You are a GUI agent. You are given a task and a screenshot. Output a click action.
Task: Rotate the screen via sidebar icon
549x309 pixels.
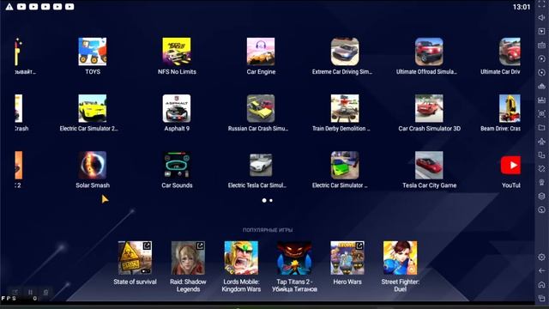click(x=541, y=168)
